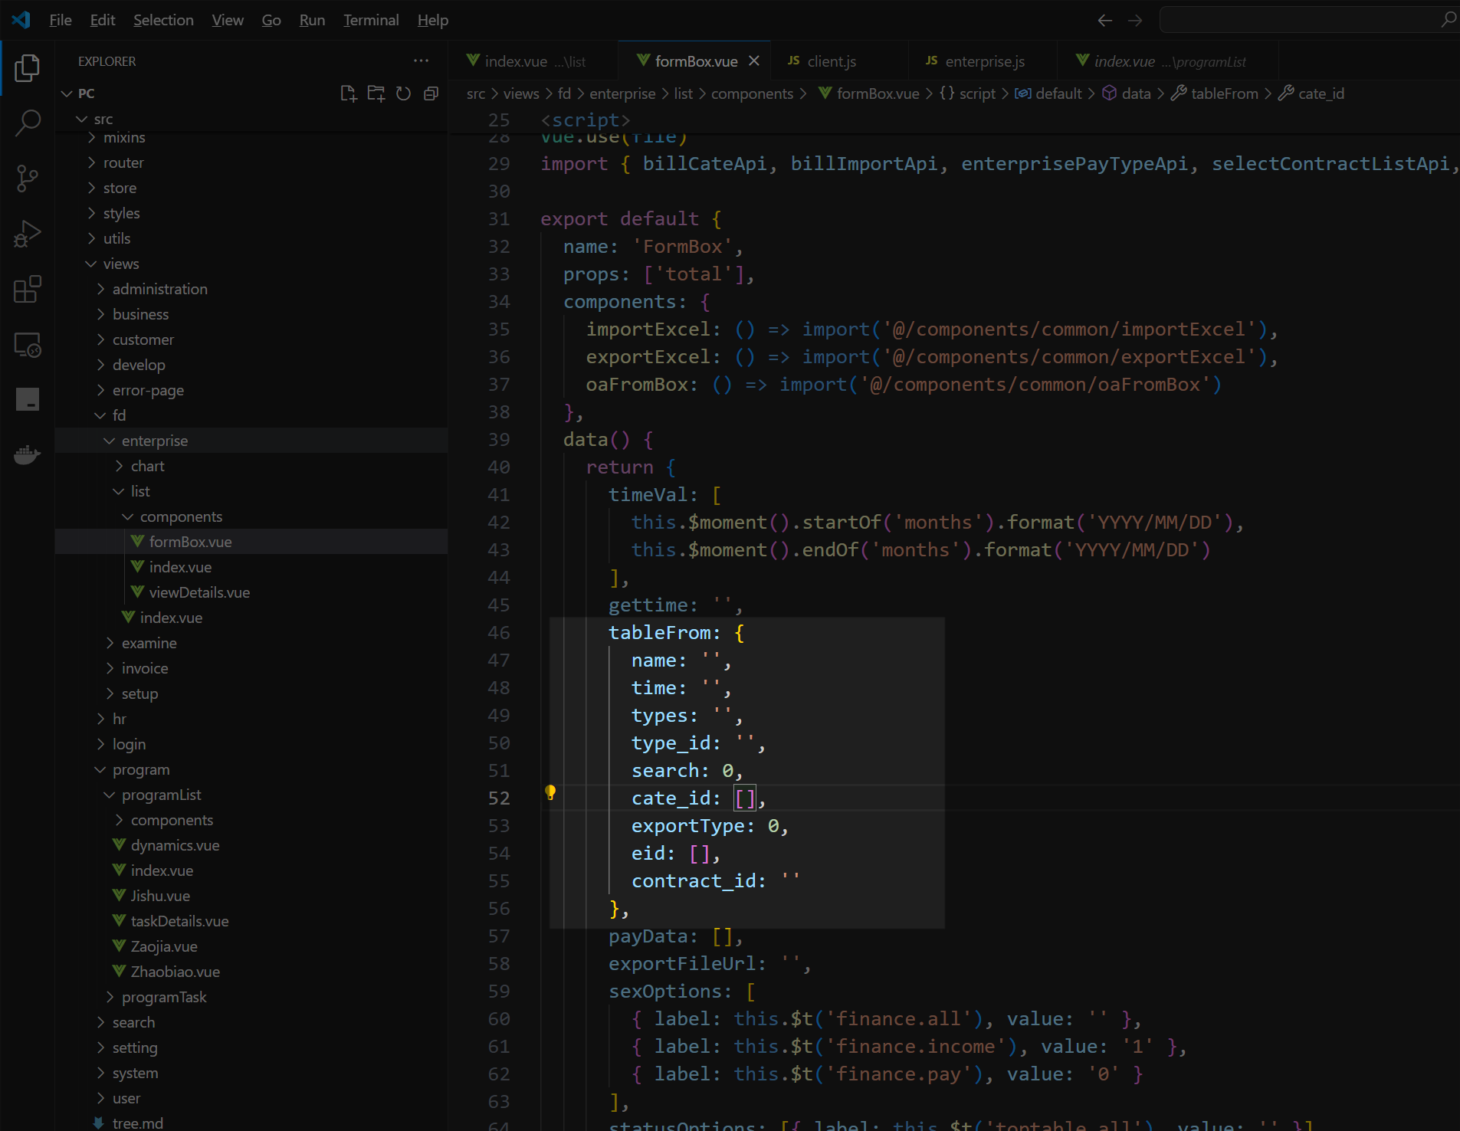Viewport: 1460px width, 1131px height.
Task: Click the square panel icon above the Docker icon
Action: pos(27,399)
